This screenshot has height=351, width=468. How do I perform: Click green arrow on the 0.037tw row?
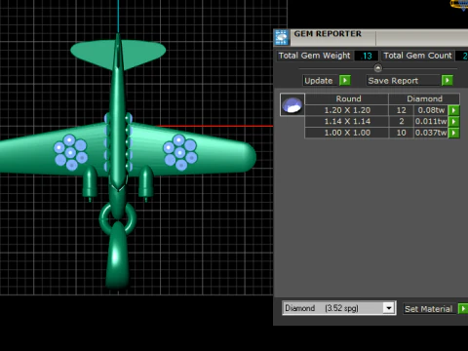tap(453, 133)
